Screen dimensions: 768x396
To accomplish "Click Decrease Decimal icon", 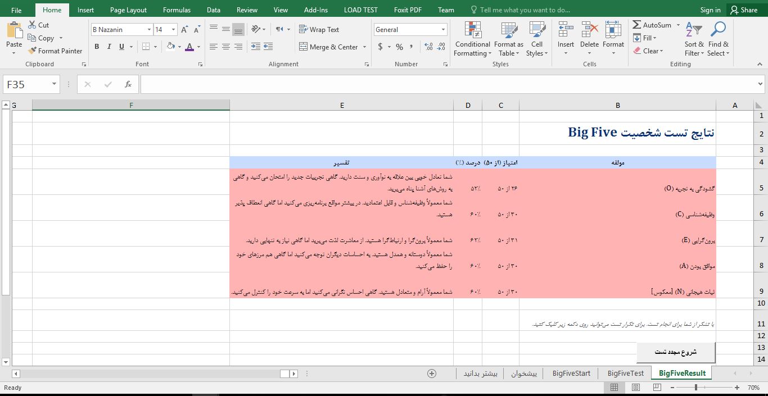I will pos(441,47).
